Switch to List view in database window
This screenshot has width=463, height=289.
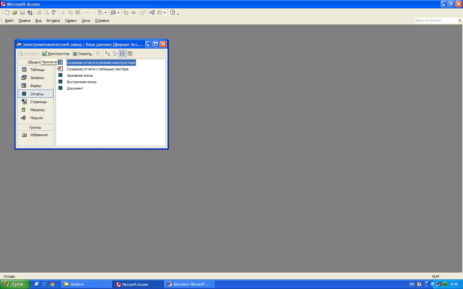[123, 53]
